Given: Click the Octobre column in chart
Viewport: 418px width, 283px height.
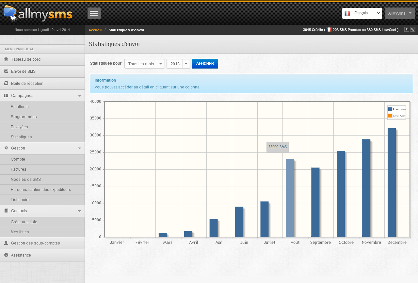Looking at the screenshot, I should tap(341, 194).
